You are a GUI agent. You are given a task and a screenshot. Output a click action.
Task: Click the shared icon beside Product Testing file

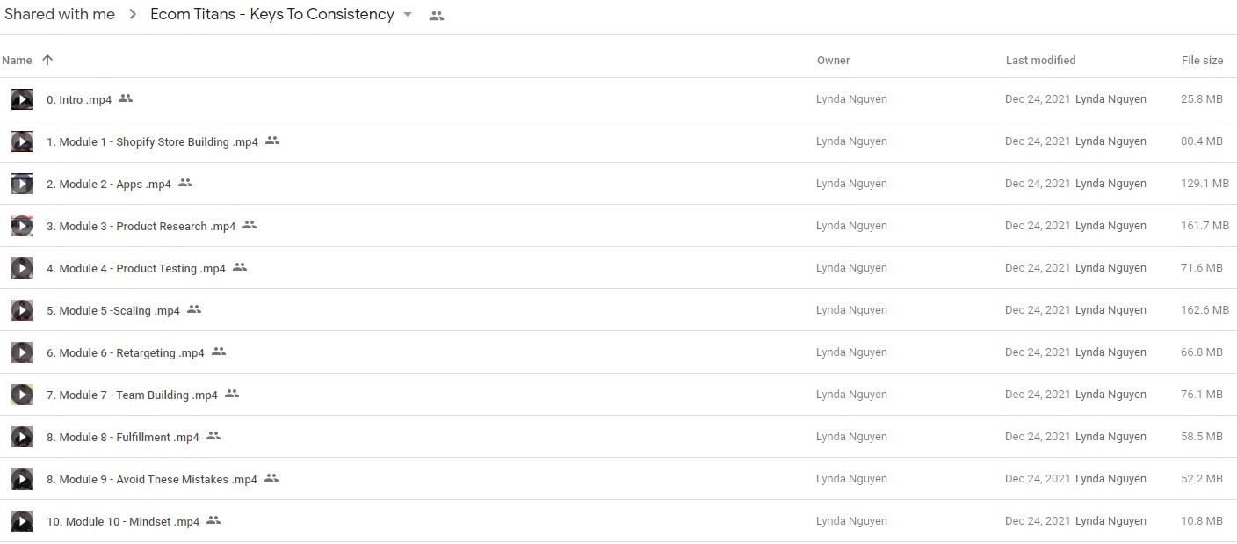pos(240,267)
